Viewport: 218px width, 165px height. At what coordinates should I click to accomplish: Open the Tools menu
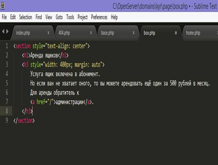click(70, 17)
